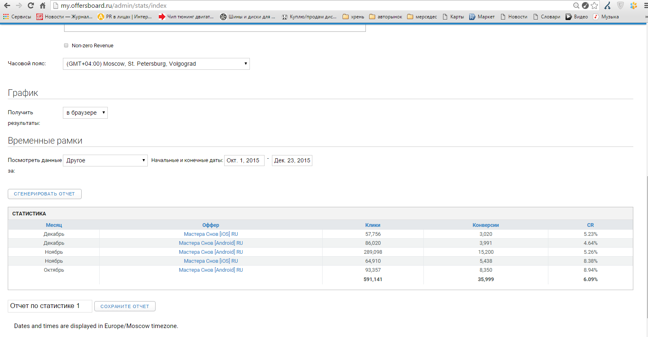Click the start date field Окт. 1, 2015

coord(244,161)
